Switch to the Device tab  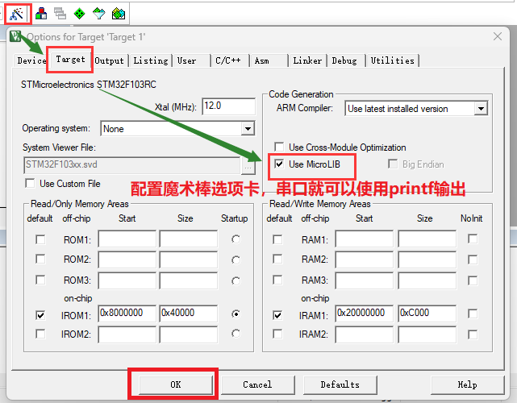(x=31, y=60)
